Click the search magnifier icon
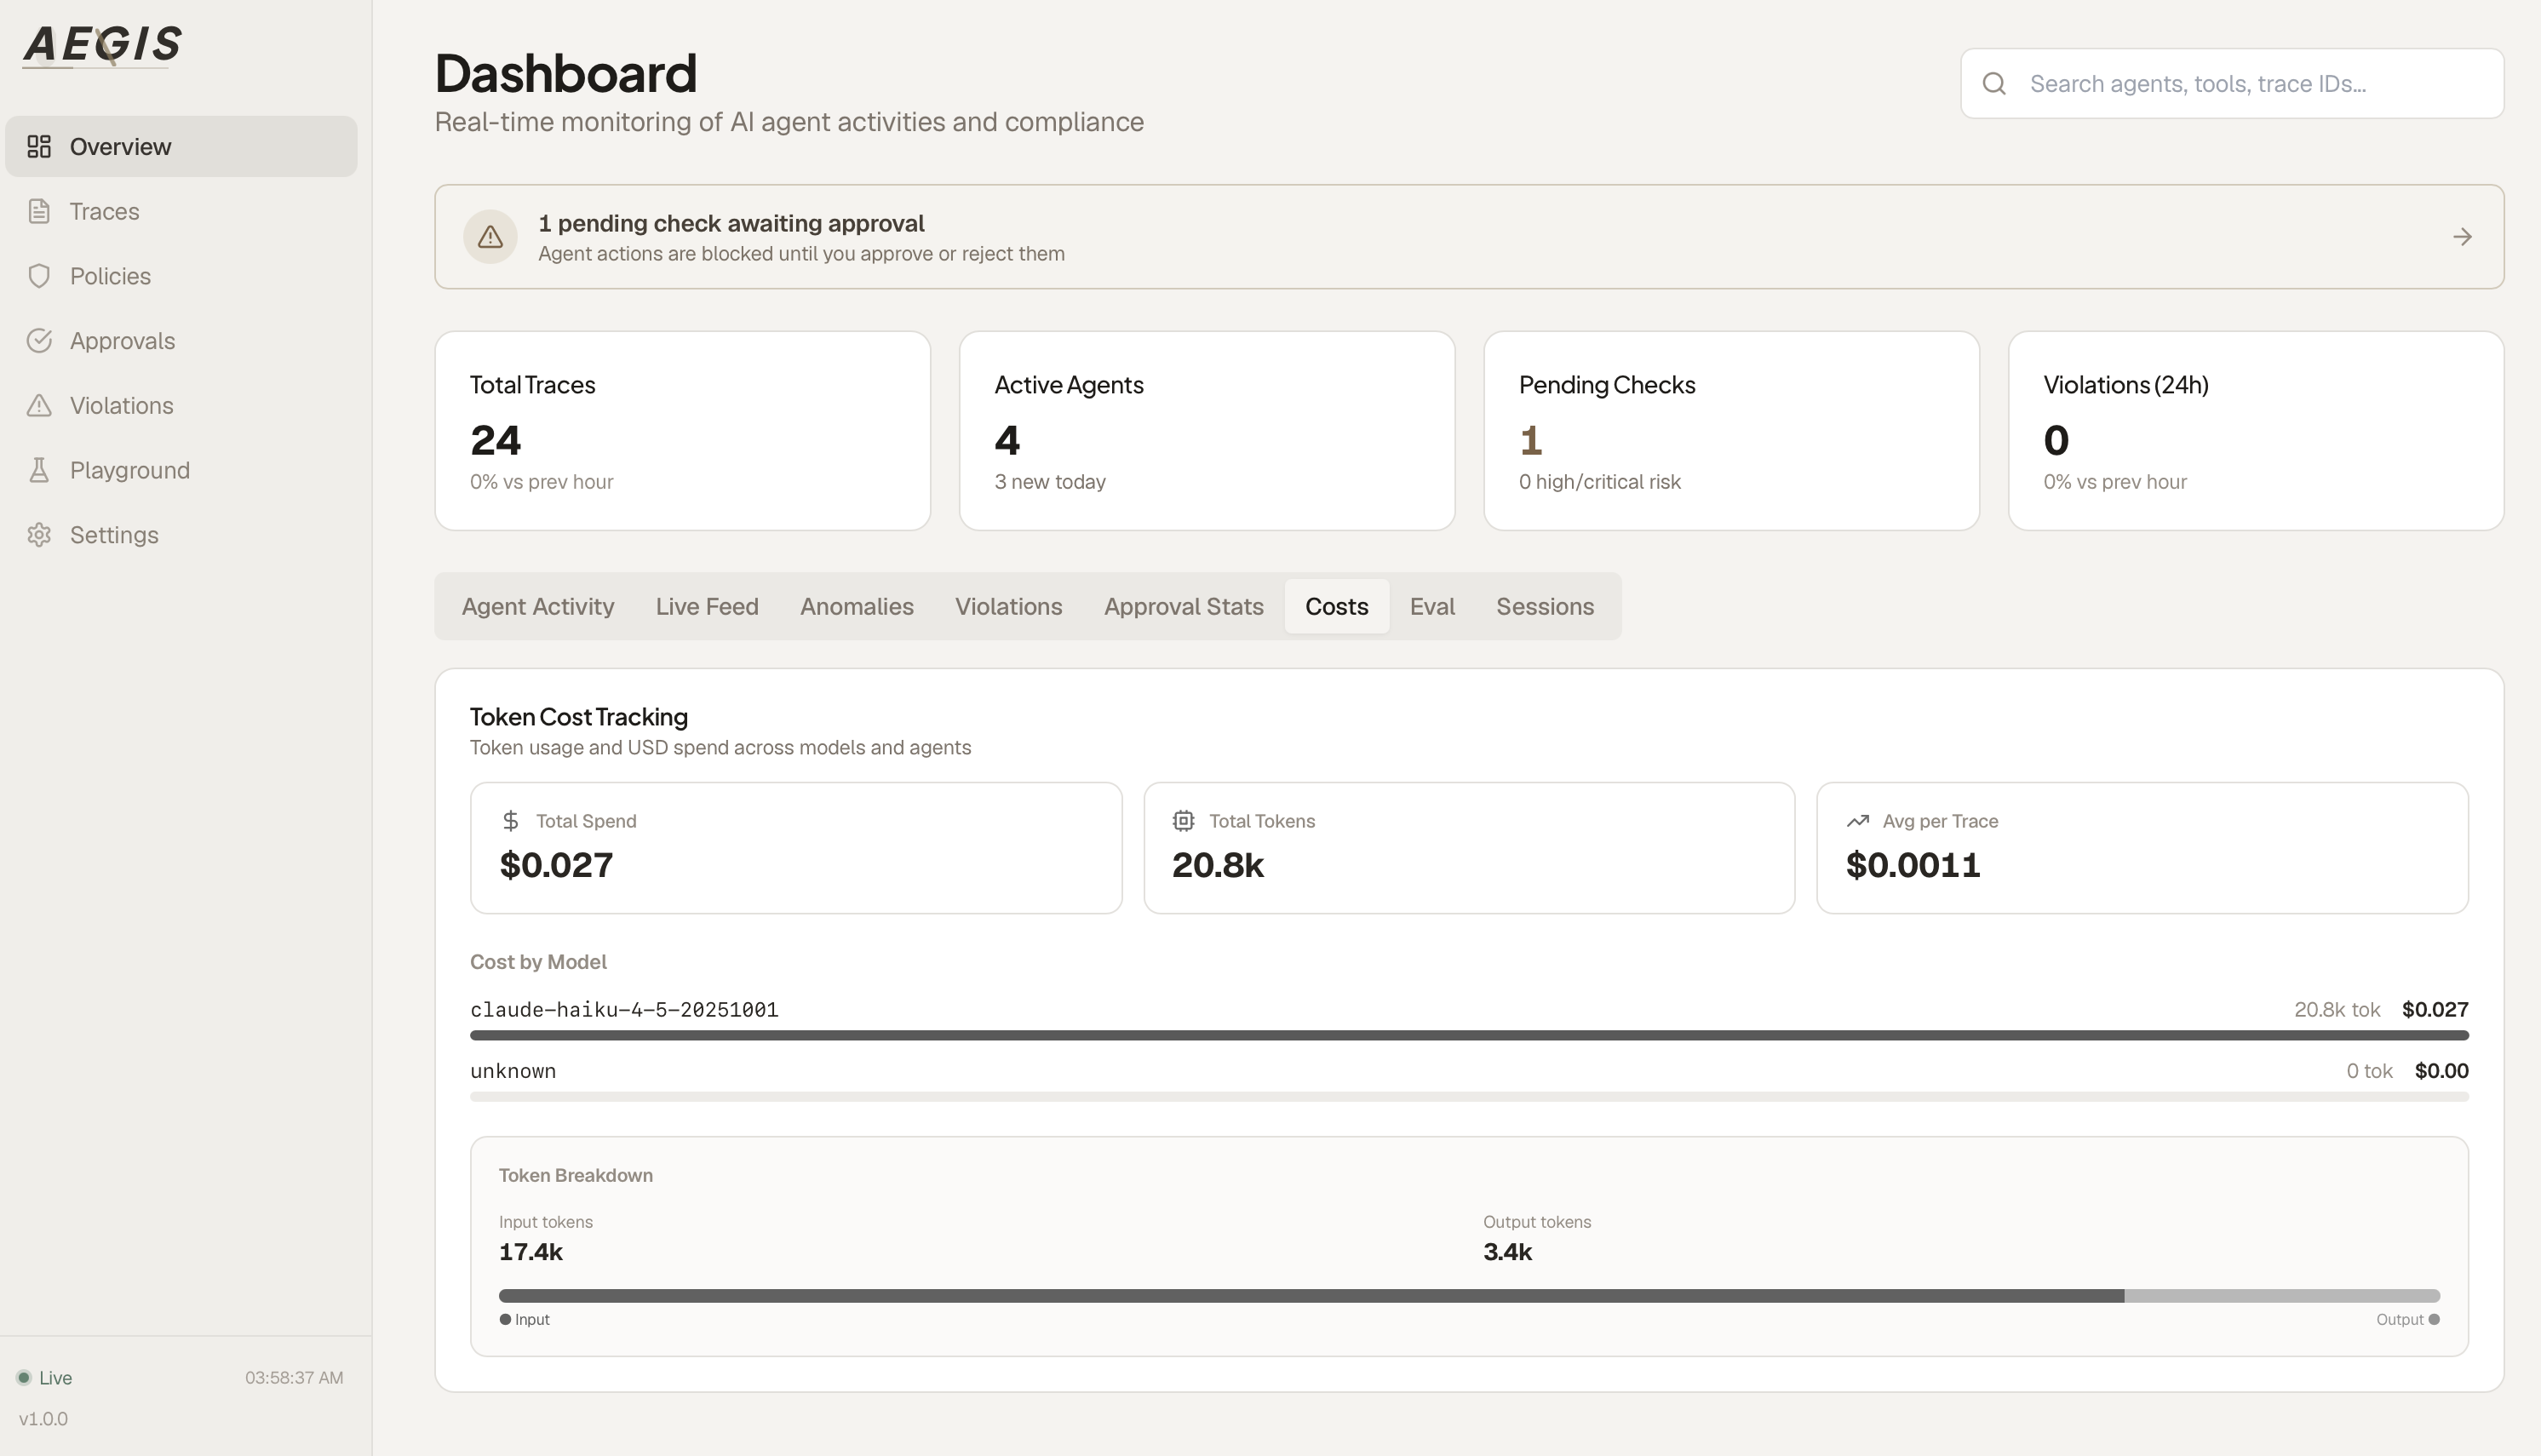Image resolution: width=2541 pixels, height=1456 pixels. [1995, 83]
